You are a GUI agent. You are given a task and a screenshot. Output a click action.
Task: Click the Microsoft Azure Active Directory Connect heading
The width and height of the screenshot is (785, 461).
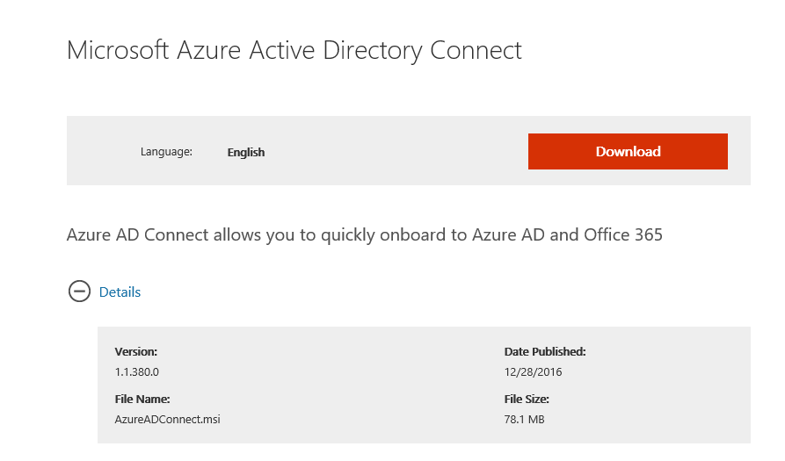[x=294, y=51]
